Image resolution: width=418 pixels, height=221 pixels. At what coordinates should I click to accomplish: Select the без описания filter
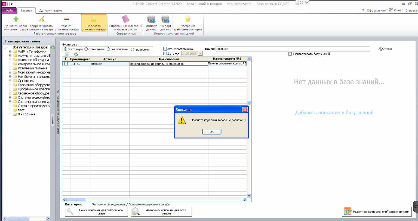point(108,49)
